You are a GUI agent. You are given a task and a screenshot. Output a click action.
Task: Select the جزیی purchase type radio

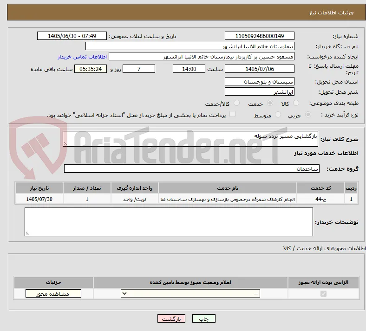(308, 115)
